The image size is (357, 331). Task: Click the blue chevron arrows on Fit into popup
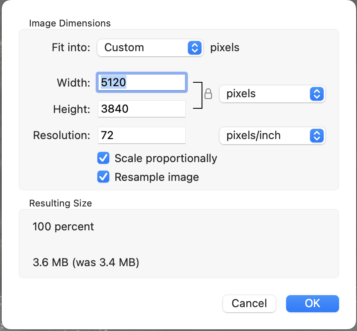(x=194, y=48)
